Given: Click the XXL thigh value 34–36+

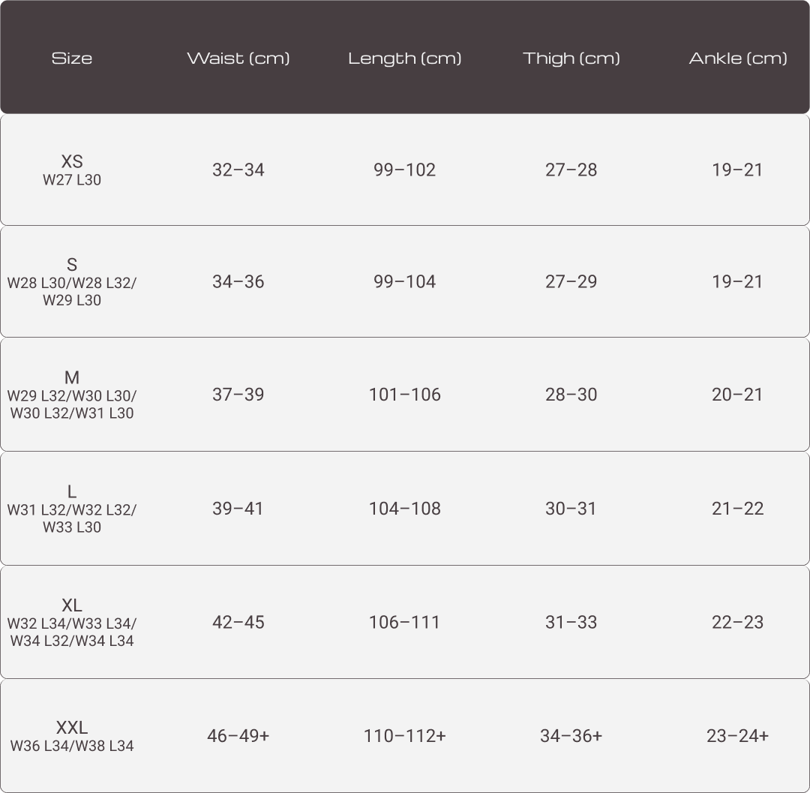Looking at the screenshot, I should click(x=571, y=736).
